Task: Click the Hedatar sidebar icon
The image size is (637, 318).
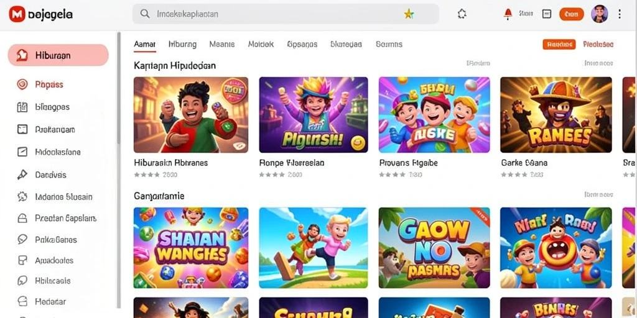Action: pyautogui.click(x=22, y=301)
